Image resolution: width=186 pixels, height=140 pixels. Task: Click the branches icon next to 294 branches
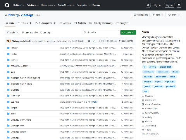coord(23,32)
